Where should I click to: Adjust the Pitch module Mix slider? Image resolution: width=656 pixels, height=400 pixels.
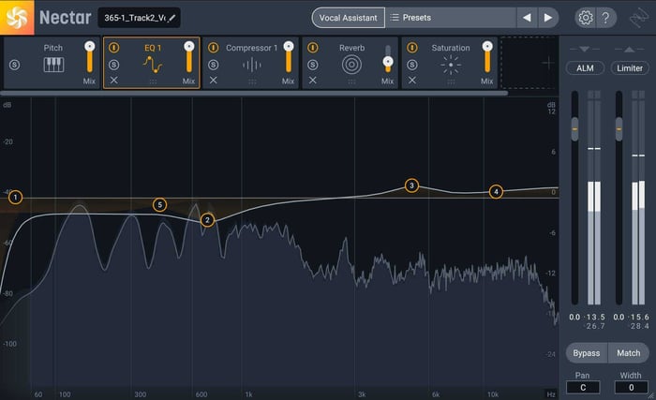coord(90,57)
